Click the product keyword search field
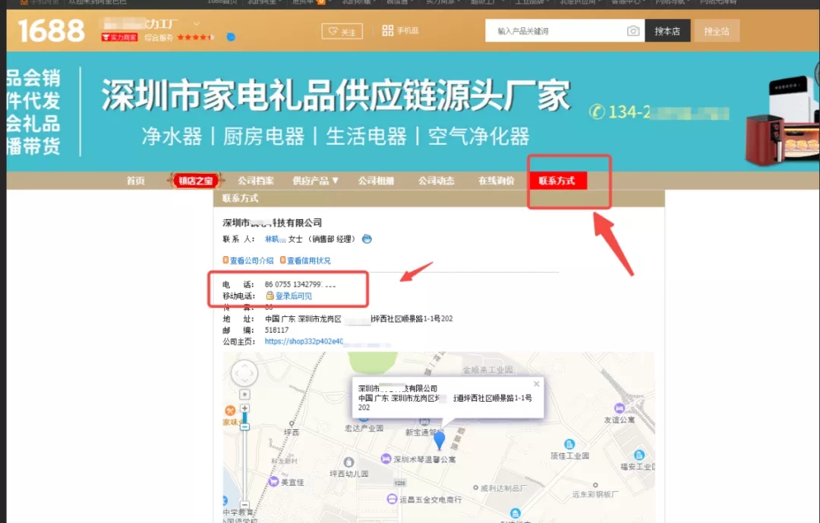 click(558, 31)
